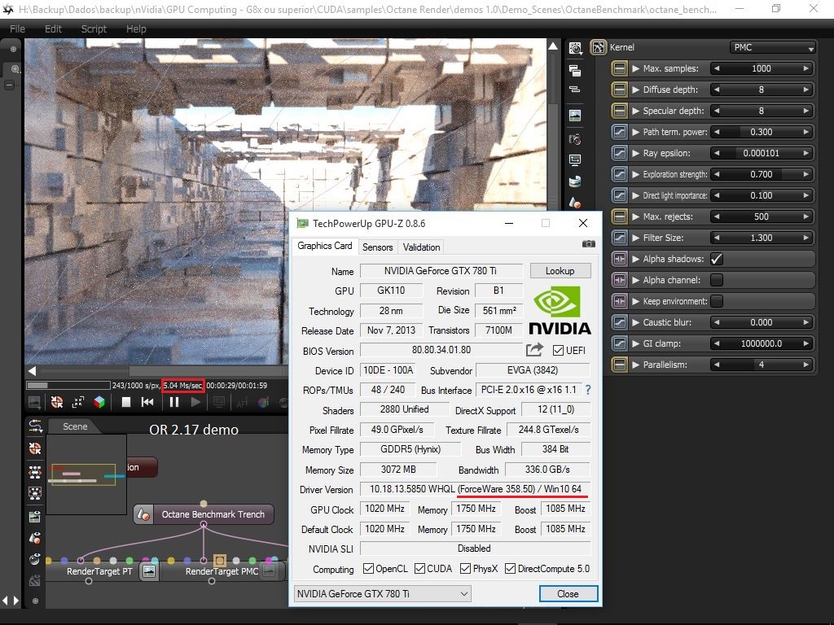Click the stacked windows icon in node inspector toolbar
Screen dimensions: 834x625
tap(575, 70)
